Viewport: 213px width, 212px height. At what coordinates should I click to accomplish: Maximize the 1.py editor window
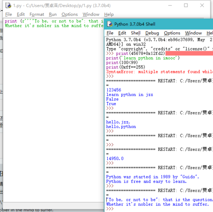[186, 6]
